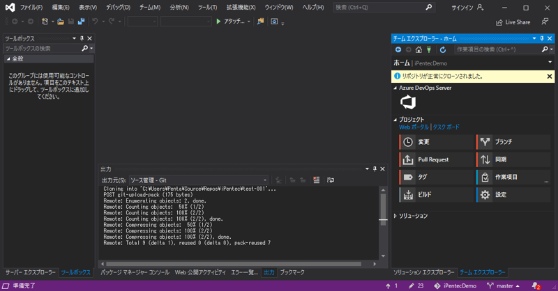Open the チーム(M) menu
Screen dimensions: 558x291
150,8
